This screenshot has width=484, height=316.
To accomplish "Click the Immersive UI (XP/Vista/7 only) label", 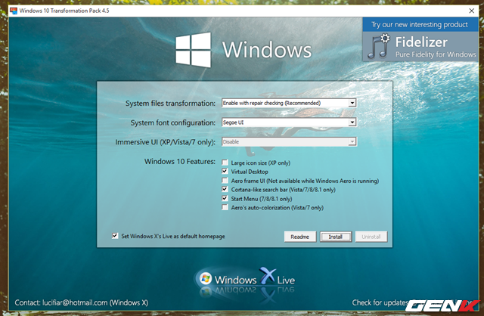I will click(x=165, y=142).
